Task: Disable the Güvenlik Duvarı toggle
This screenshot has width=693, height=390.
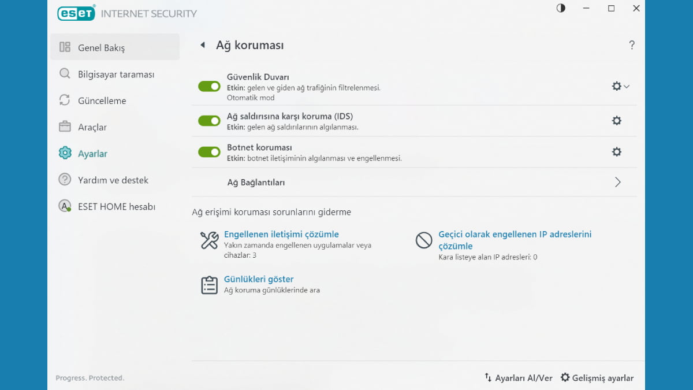Action: 208,86
